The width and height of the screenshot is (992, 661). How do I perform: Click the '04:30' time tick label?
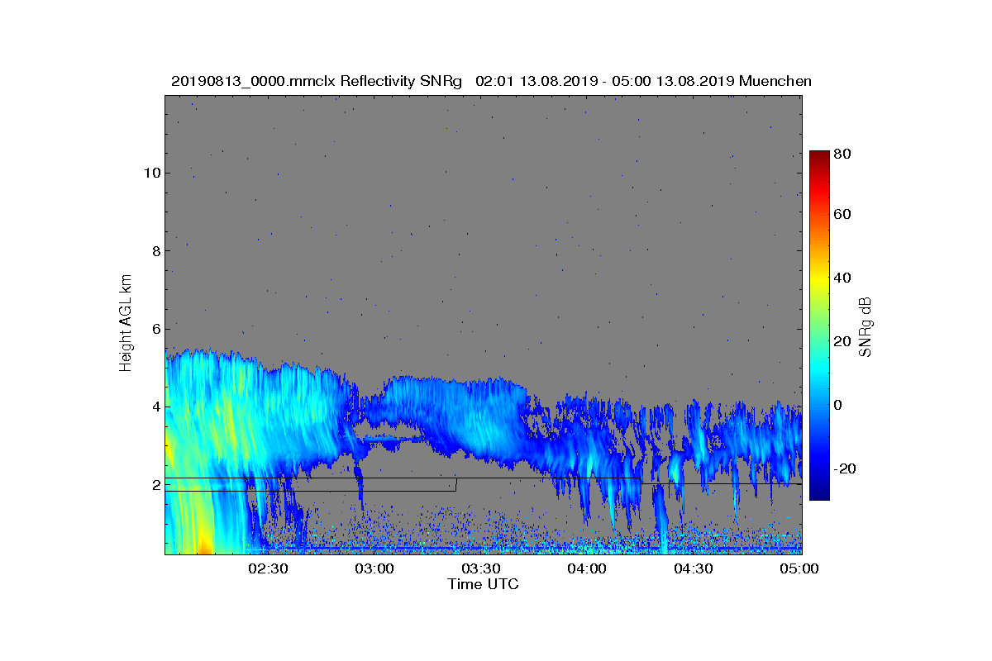[x=694, y=569]
